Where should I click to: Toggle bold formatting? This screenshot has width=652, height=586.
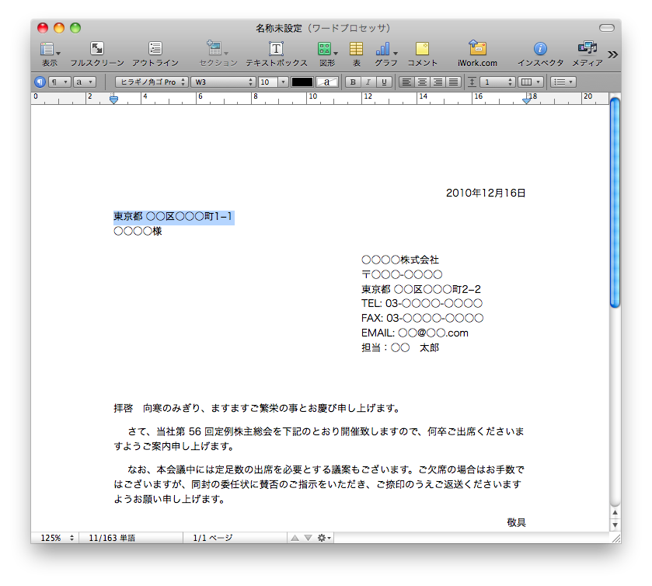click(x=353, y=82)
